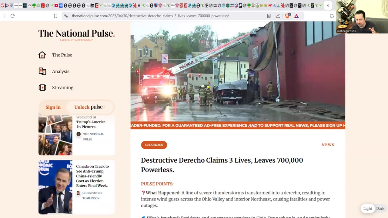Click the 4 HOURS AGO badge
This screenshot has width=388, height=218.
click(x=154, y=145)
